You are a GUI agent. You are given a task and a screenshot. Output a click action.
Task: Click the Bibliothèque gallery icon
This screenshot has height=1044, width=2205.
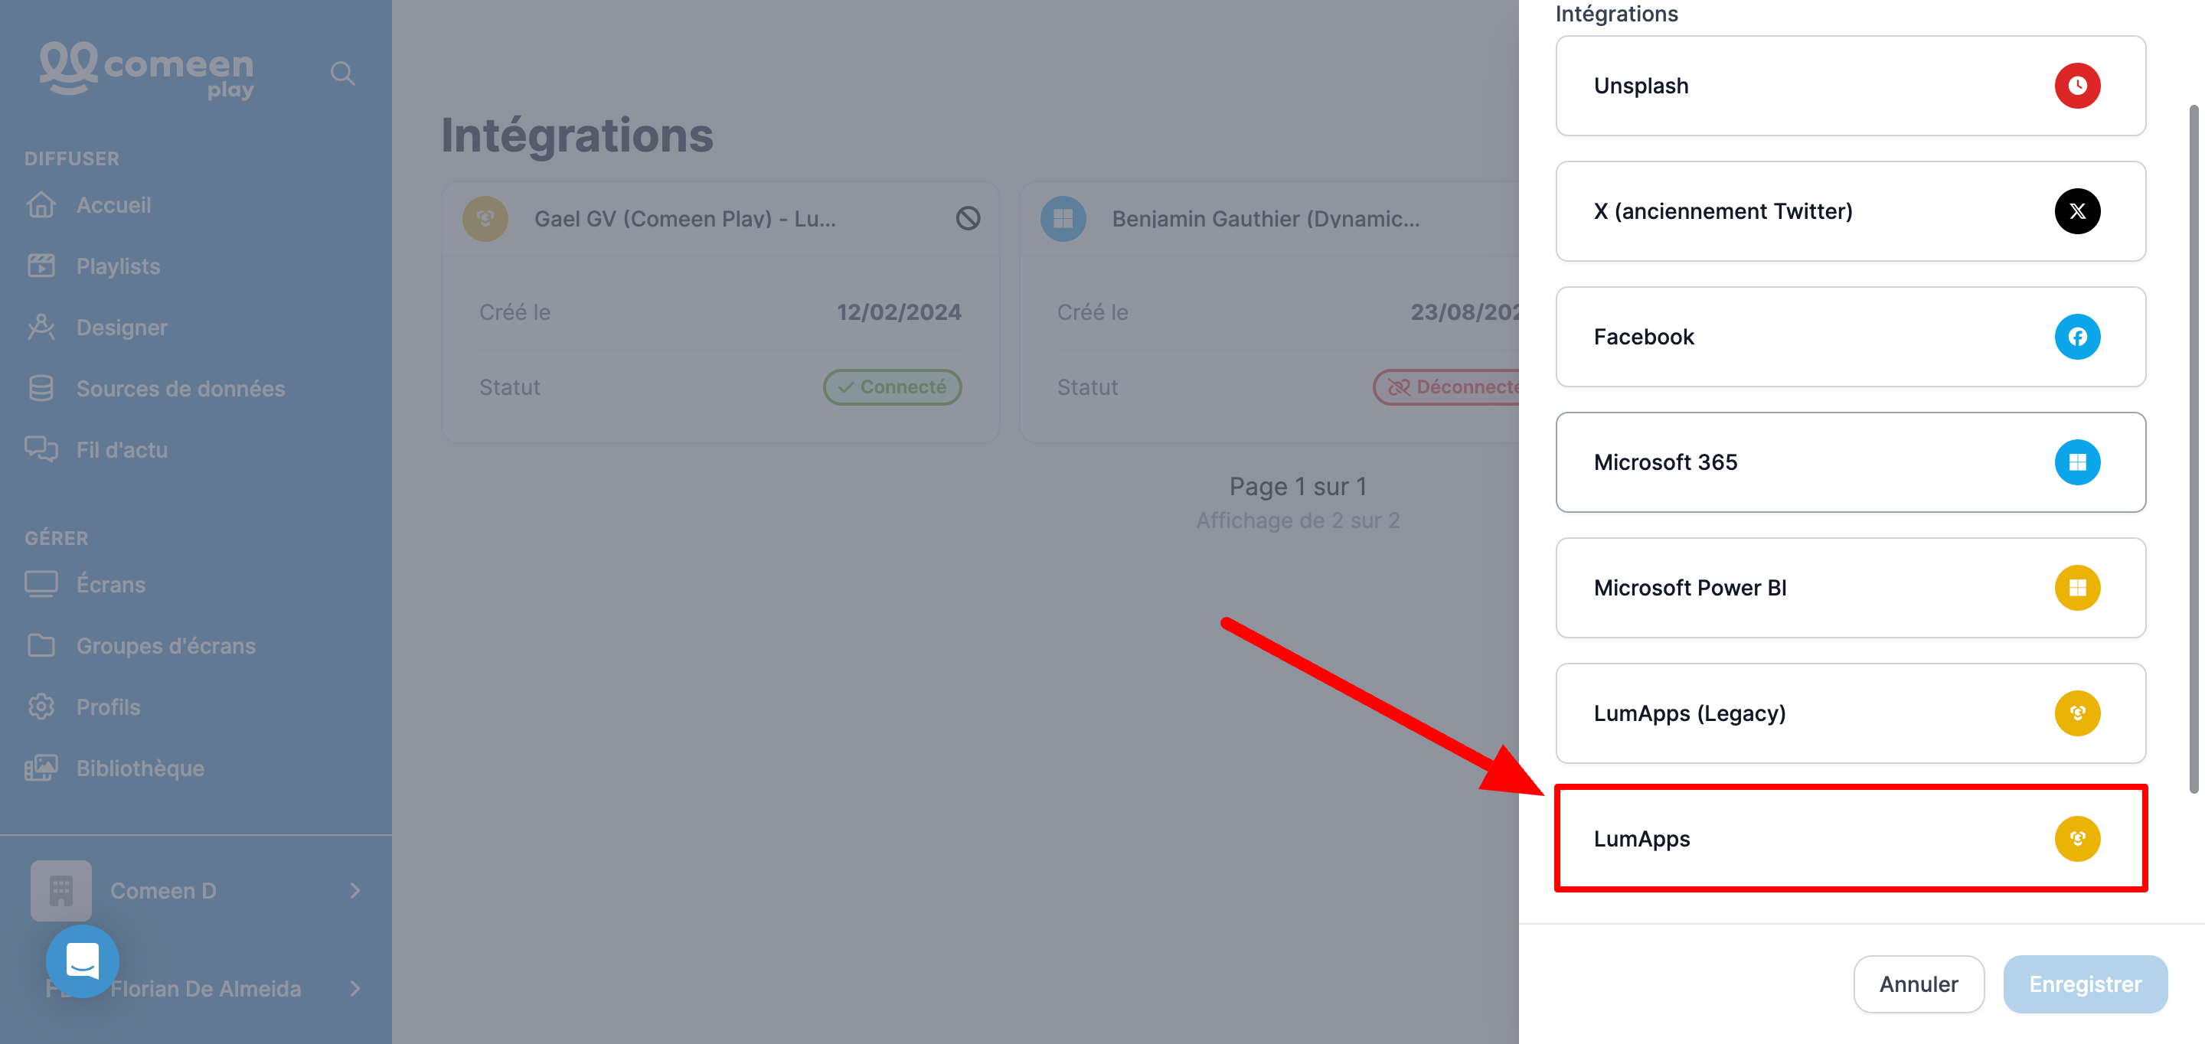pos(41,768)
